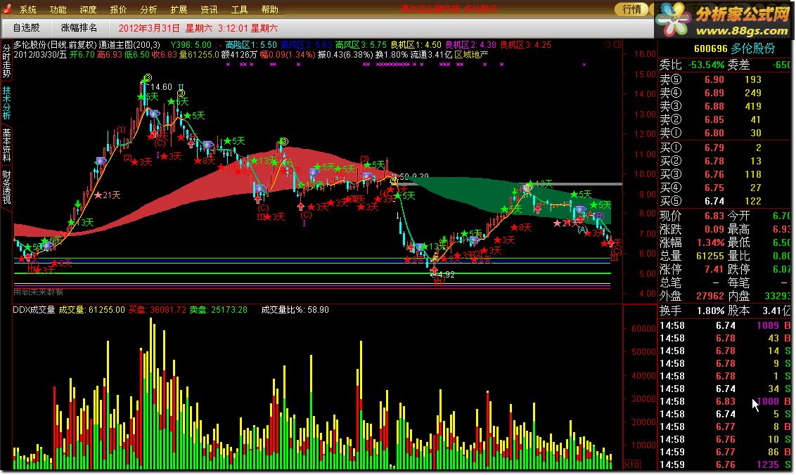Click the 总量 value 61255
This screenshot has width=796, height=475.
[x=710, y=256]
